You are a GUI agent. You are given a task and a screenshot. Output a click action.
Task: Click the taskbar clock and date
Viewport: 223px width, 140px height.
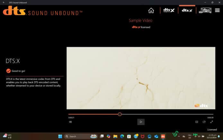coord(211,136)
